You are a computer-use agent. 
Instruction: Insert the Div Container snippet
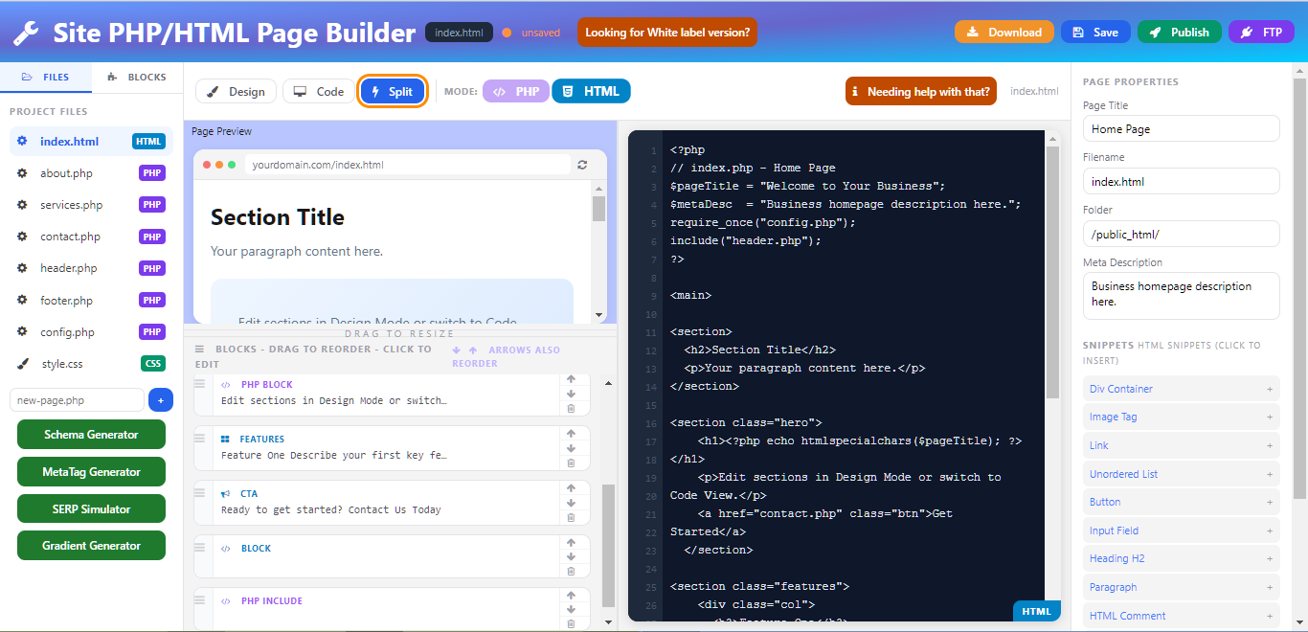coord(1182,389)
